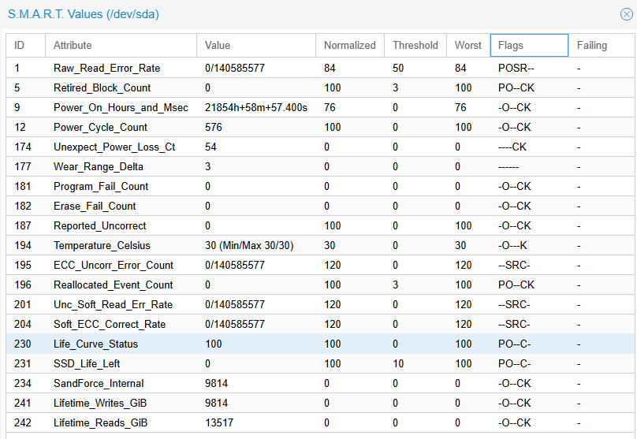The image size is (637, 439).
Task: Select the Temperature_Celsius row
Action: pos(101,246)
